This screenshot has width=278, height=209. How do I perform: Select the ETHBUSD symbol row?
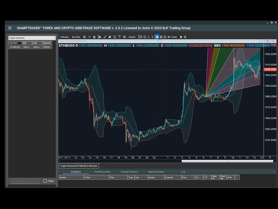pos(30,47)
